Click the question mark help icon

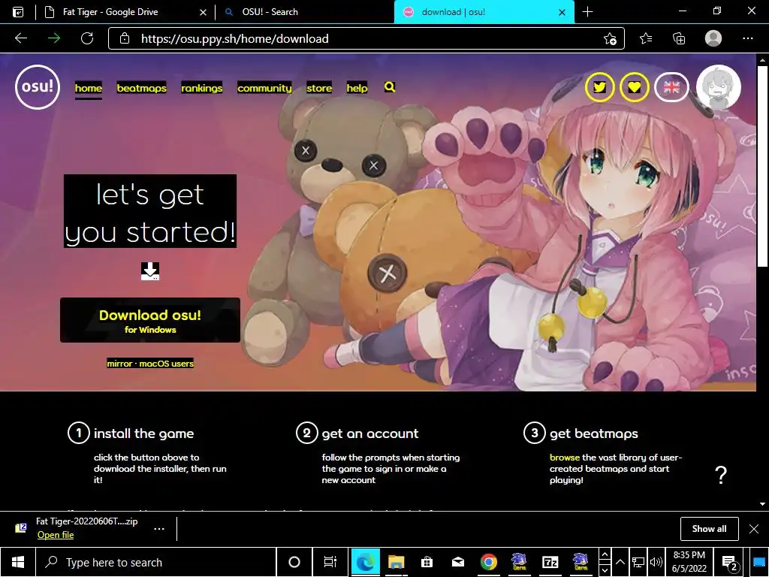(x=720, y=475)
